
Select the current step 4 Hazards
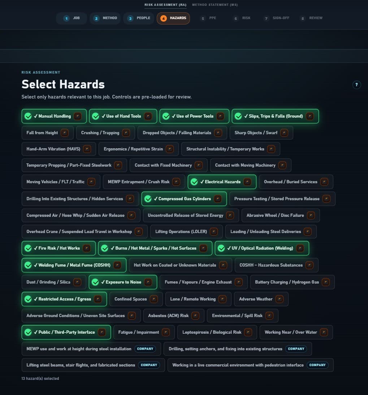[173, 18]
